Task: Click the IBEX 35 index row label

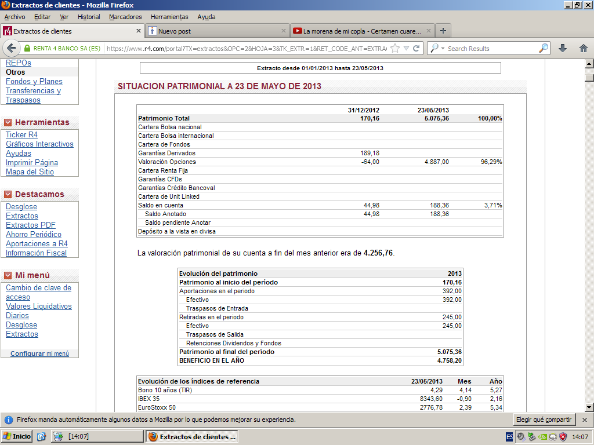Action: [149, 399]
